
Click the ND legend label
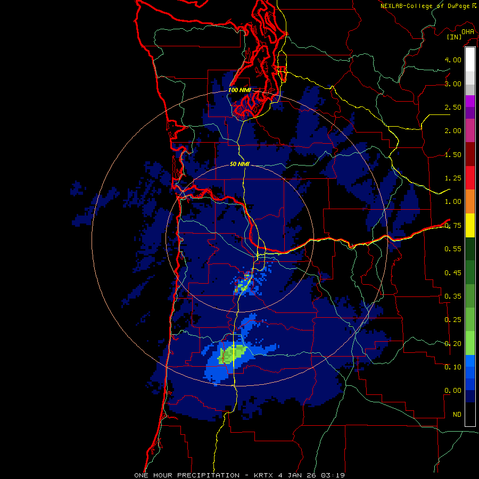457,415
